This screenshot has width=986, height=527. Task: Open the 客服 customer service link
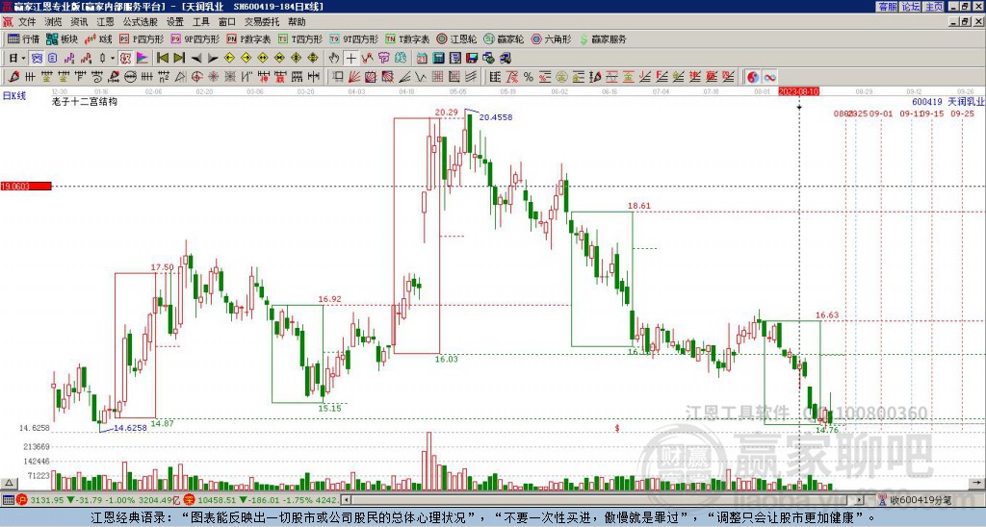tap(887, 7)
